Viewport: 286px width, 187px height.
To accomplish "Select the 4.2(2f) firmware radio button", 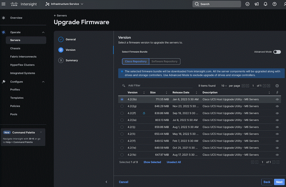I will tap(122, 113).
